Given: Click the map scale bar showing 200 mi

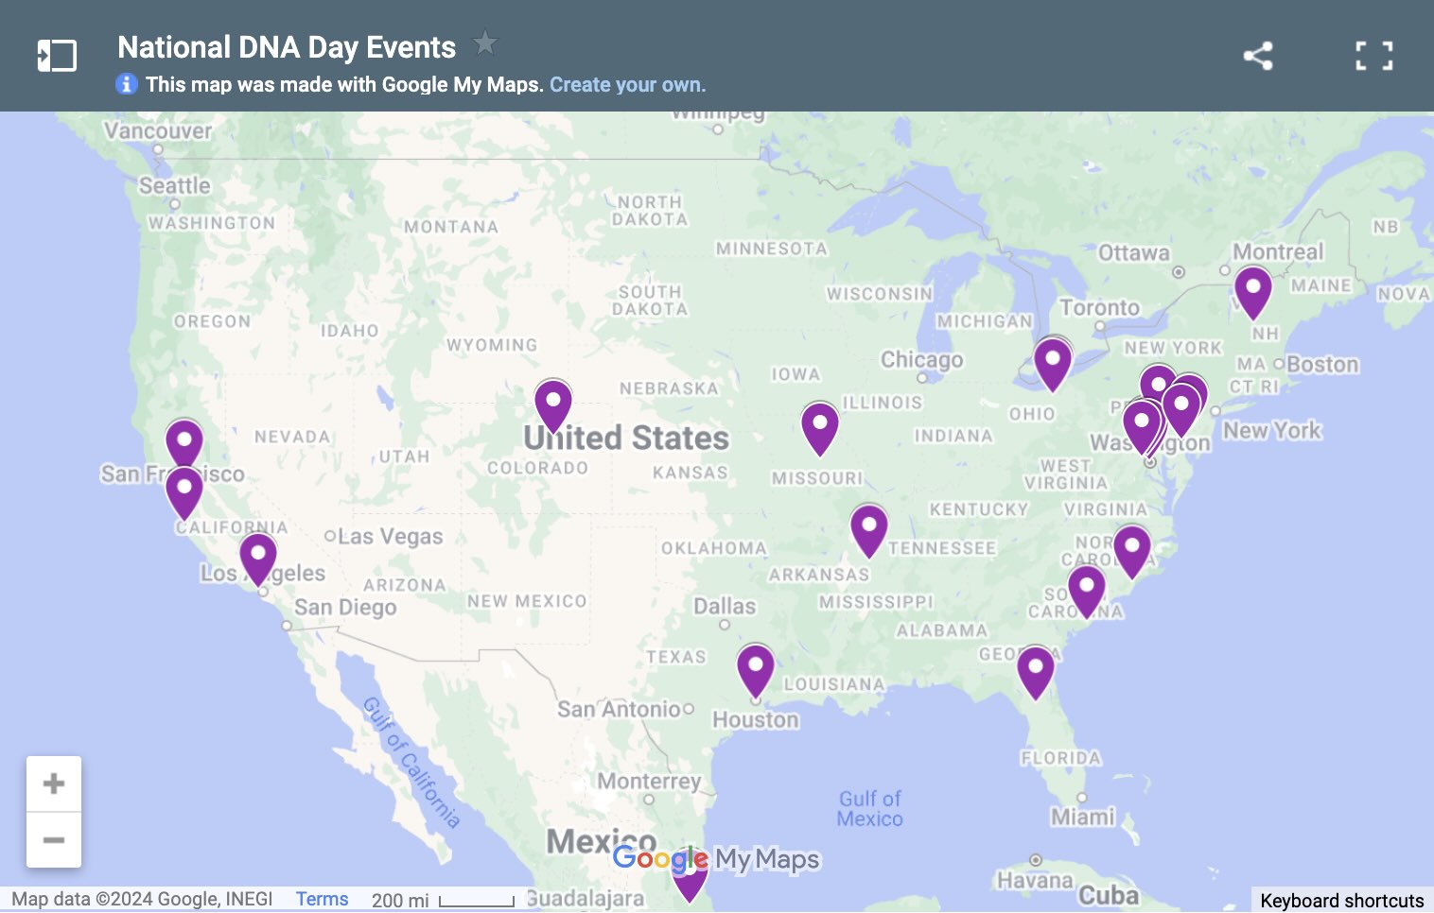Looking at the screenshot, I should point(443,901).
